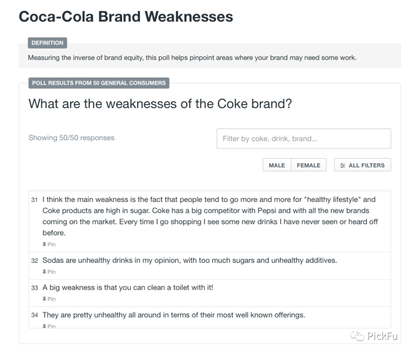Viewport: 411px width, 353px height.
Task: Click the sliders icon in All Filters
Action: point(342,165)
